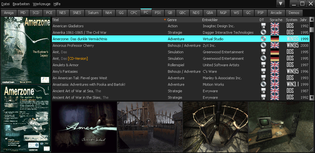Sort by the Sprache column header
This screenshot has height=153, width=315.
coord(276,20)
